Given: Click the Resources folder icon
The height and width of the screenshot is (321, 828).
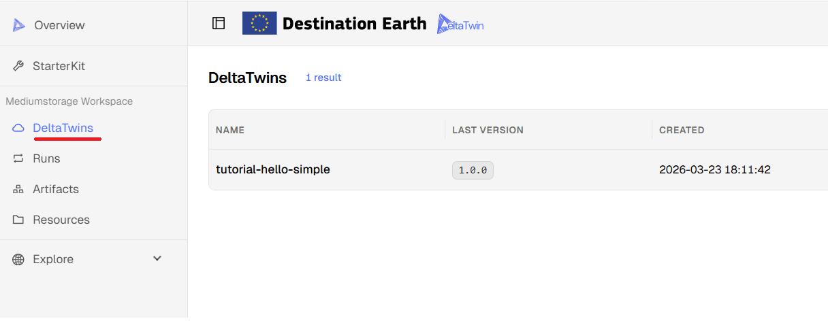Looking at the screenshot, I should 18,220.
